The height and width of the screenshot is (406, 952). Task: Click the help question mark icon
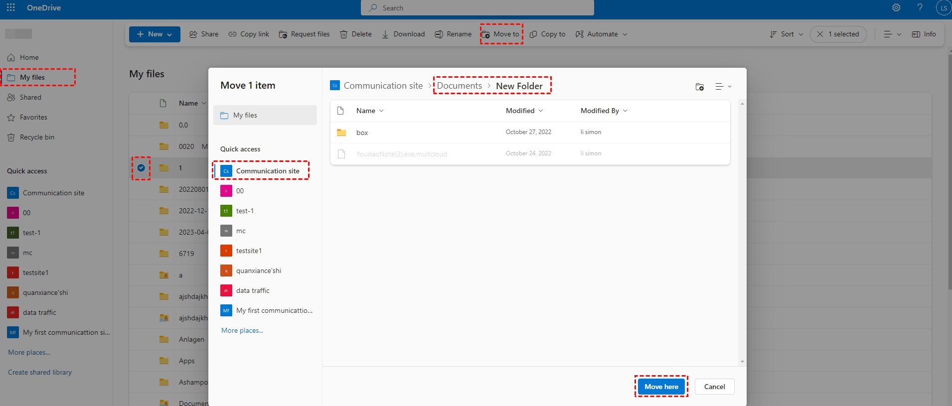(x=920, y=7)
